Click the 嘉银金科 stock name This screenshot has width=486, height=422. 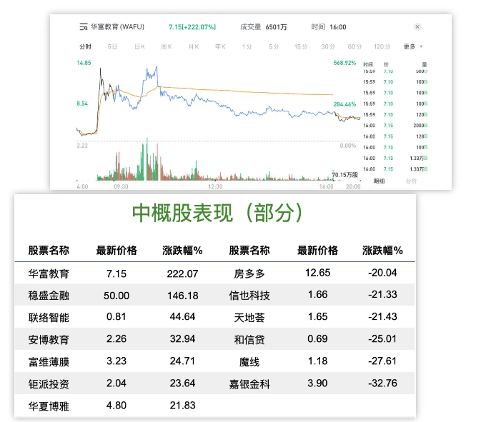point(249,383)
